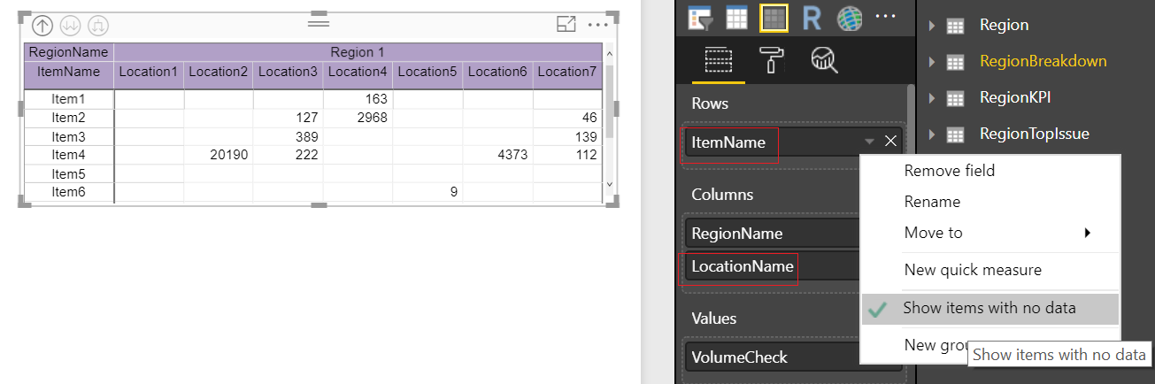Select the R script visual icon
Image resolution: width=1155 pixels, height=384 pixels.
pyautogui.click(x=810, y=17)
